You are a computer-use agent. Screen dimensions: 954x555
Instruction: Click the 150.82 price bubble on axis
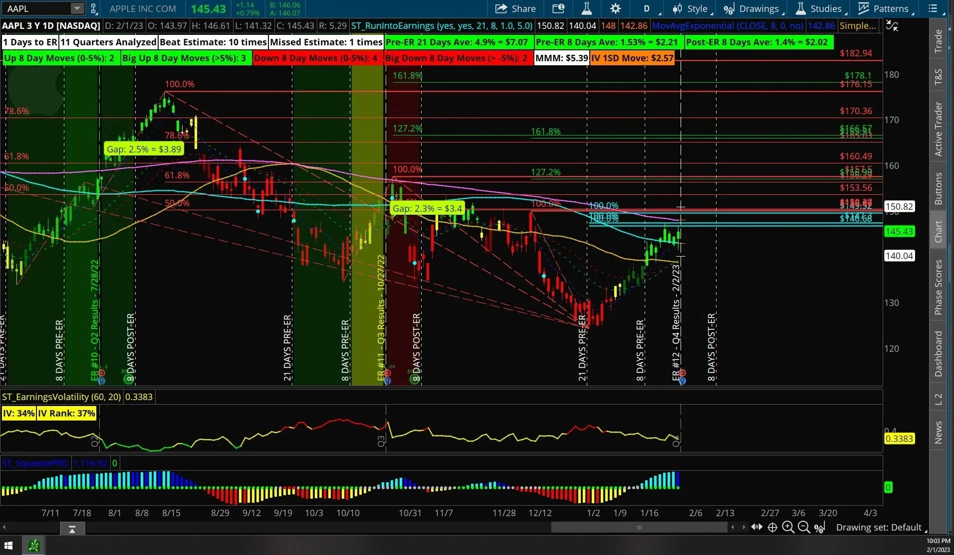(899, 206)
